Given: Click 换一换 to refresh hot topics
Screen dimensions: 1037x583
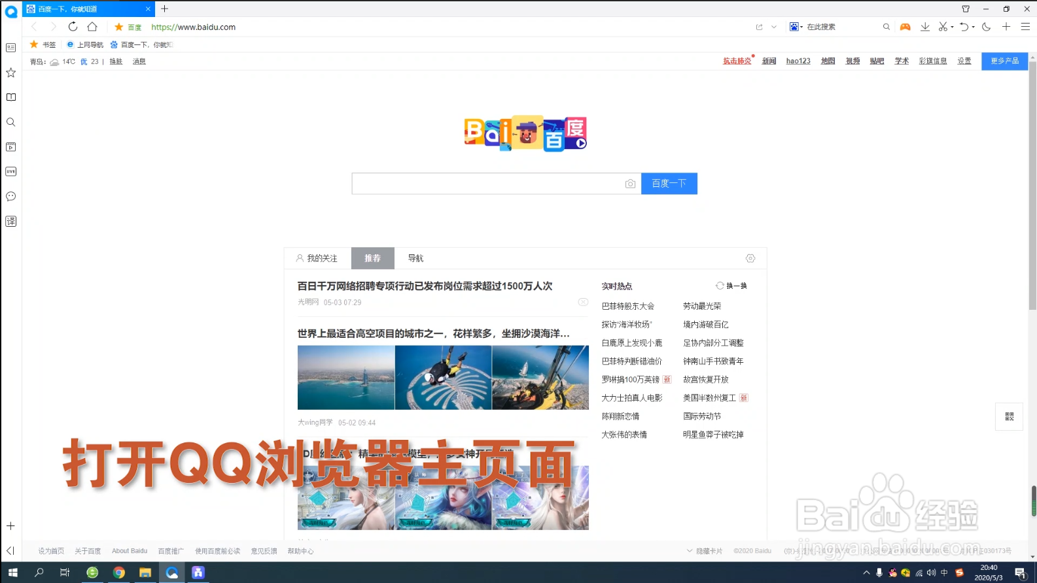Looking at the screenshot, I should (731, 286).
